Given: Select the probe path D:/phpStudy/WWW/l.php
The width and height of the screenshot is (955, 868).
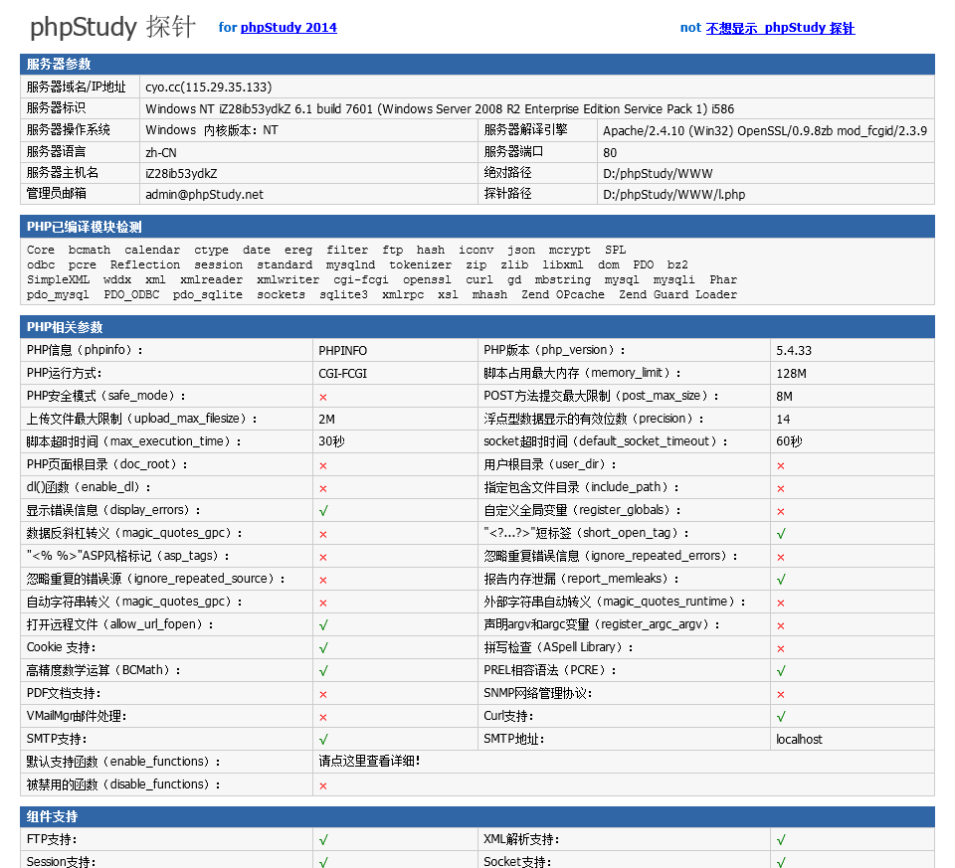Looking at the screenshot, I should click(674, 194).
